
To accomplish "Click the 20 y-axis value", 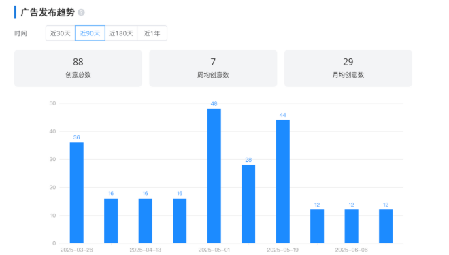I will (x=52, y=188).
